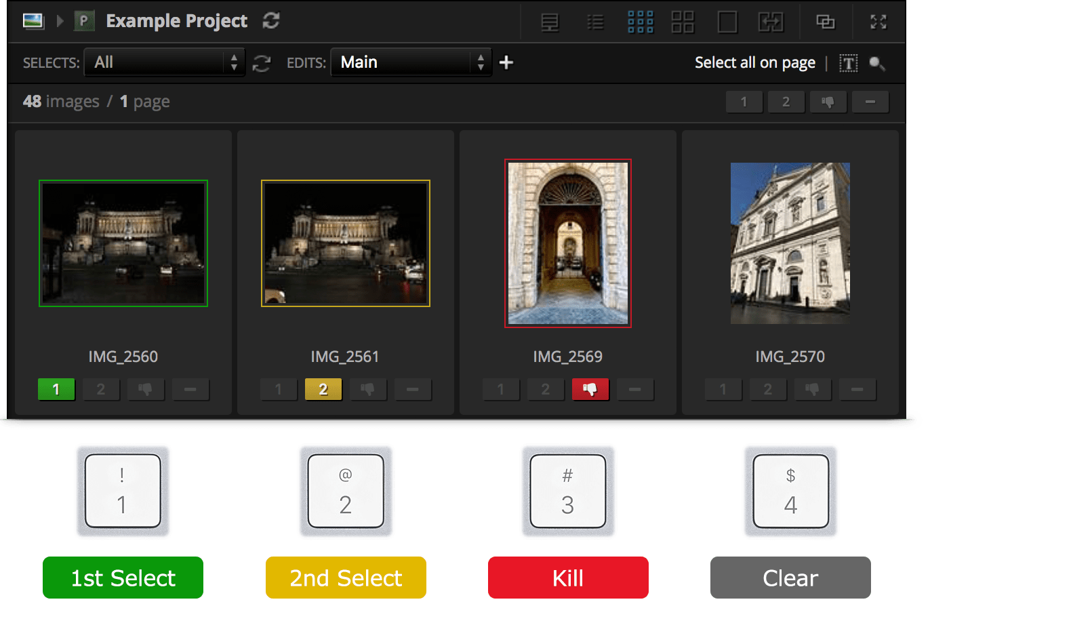1071x625 pixels.
Task: Kill IMG_2570 with thumbs-down
Action: coord(813,390)
